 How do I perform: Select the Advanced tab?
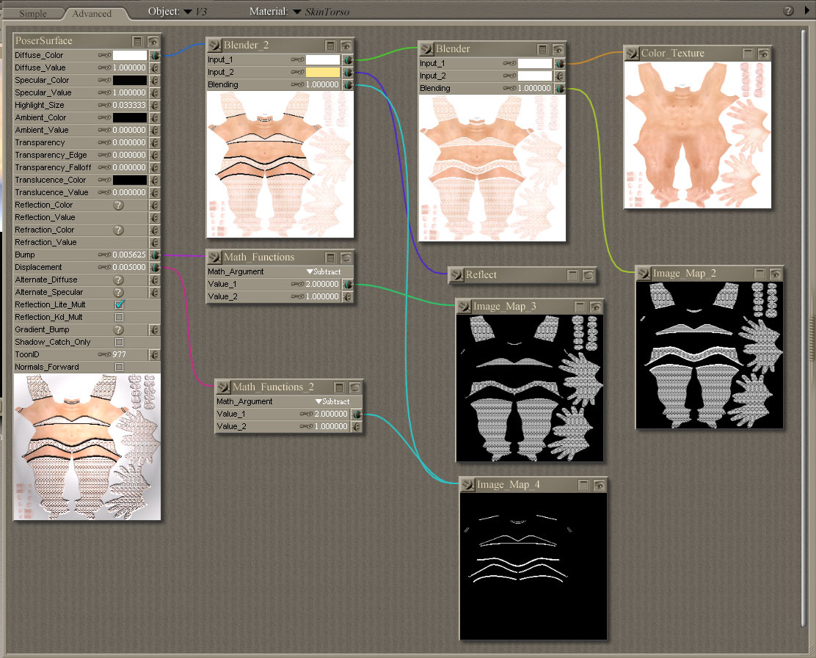(92, 13)
